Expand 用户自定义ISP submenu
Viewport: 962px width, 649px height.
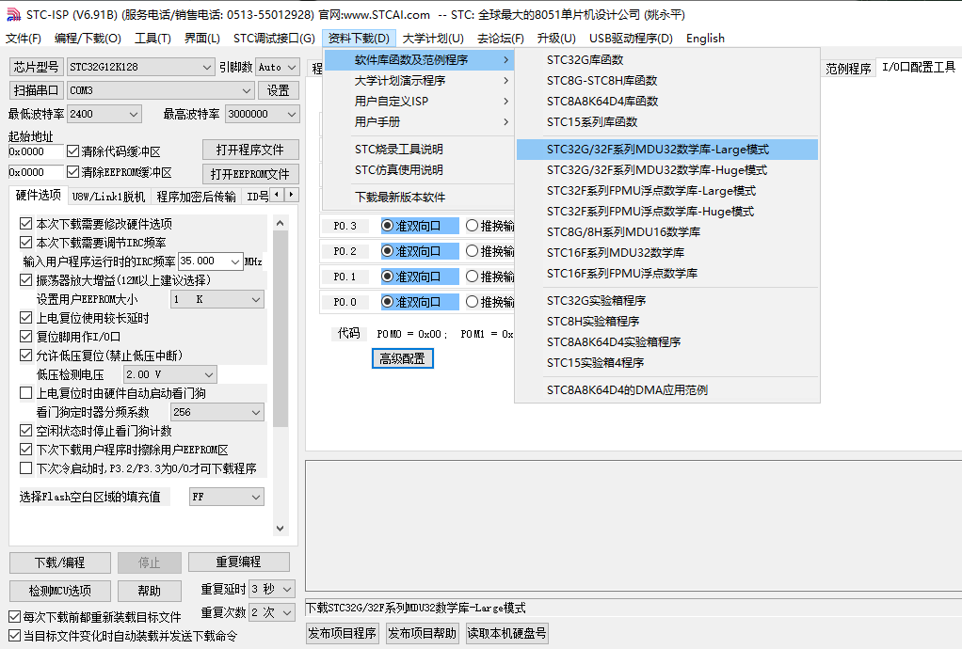click(419, 102)
